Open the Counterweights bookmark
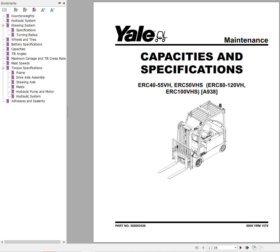The image size is (280, 252). (x=23, y=16)
